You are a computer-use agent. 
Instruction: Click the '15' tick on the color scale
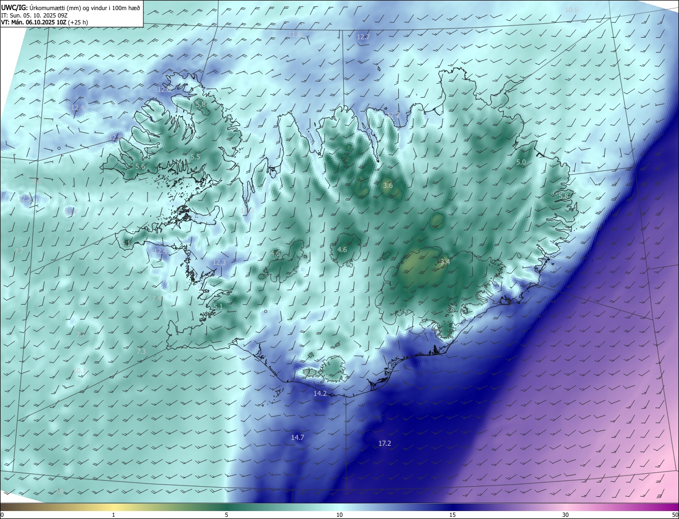(452, 515)
